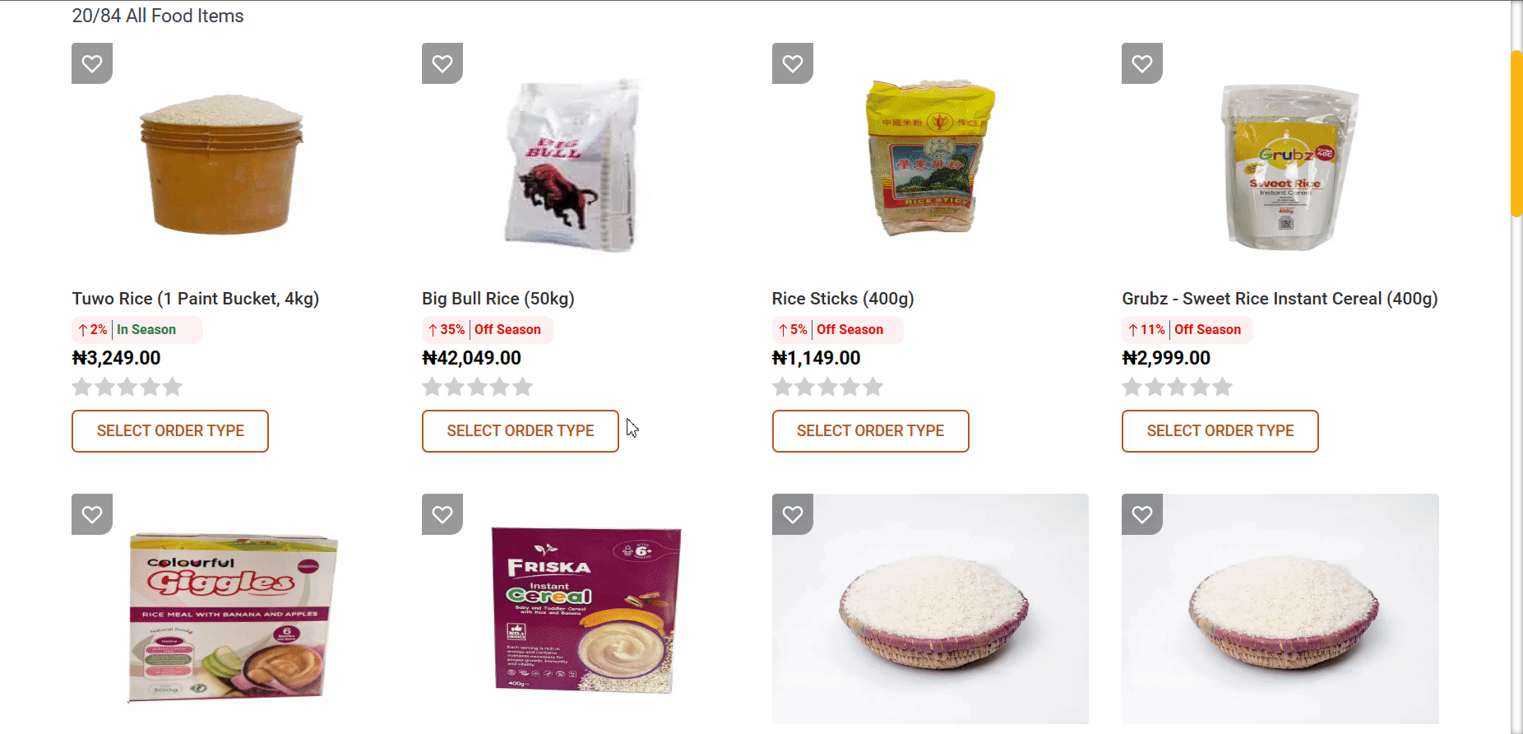1523x734 pixels.
Task: Click the orange page scrollbar thumb
Action: coord(1516,133)
